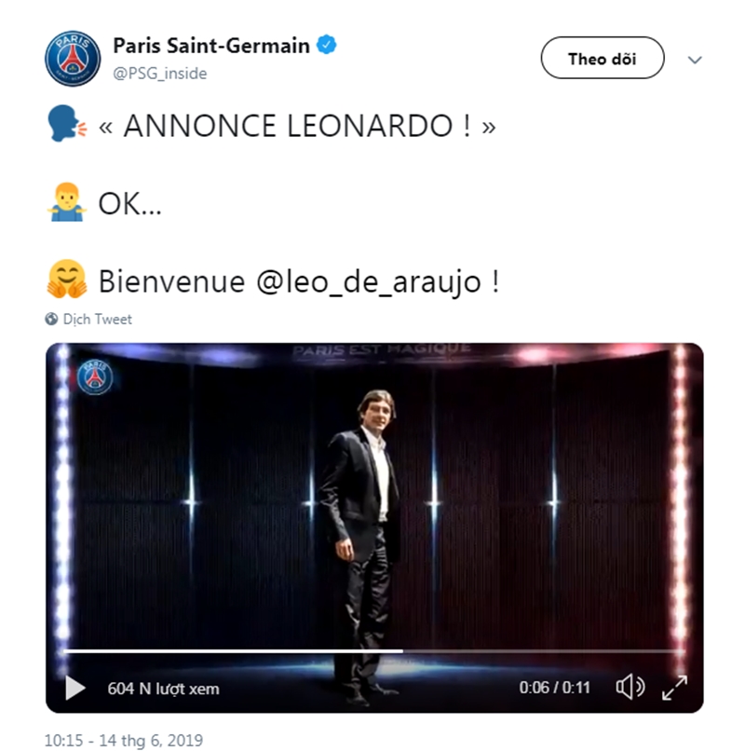Click the Paris Saint-Germain profile avatar
This screenshot has width=745, height=751.
click(x=73, y=58)
